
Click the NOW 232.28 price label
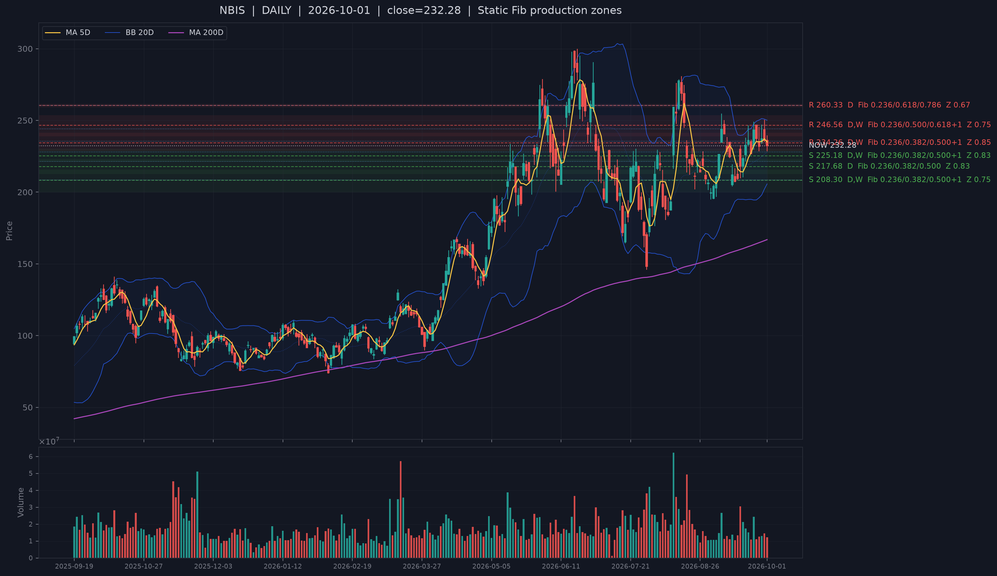pyautogui.click(x=832, y=145)
